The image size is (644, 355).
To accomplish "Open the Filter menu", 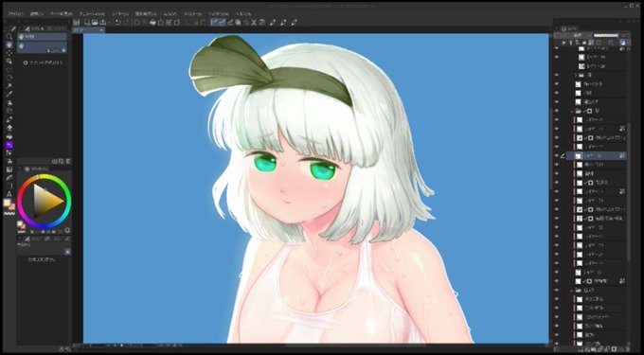I will click(x=192, y=13).
